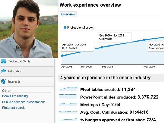The height and width of the screenshot is (123, 164).
Task: Expand the Education section
Action: tap(15, 71)
